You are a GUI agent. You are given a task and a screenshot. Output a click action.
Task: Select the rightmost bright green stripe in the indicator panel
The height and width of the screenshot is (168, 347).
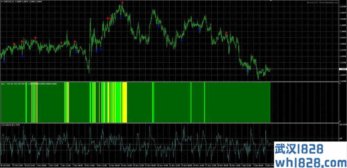coord(204,102)
